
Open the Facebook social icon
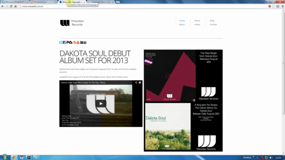pyautogui.click(x=64, y=42)
